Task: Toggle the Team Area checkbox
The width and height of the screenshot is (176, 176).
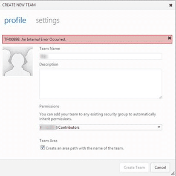Action: (x=43, y=147)
